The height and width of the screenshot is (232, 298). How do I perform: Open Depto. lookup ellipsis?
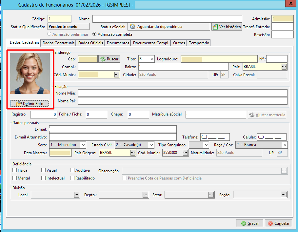coord(145,195)
